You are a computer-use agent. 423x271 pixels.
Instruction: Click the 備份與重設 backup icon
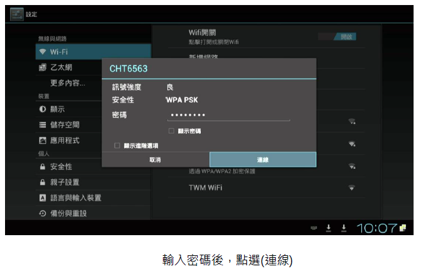42,213
